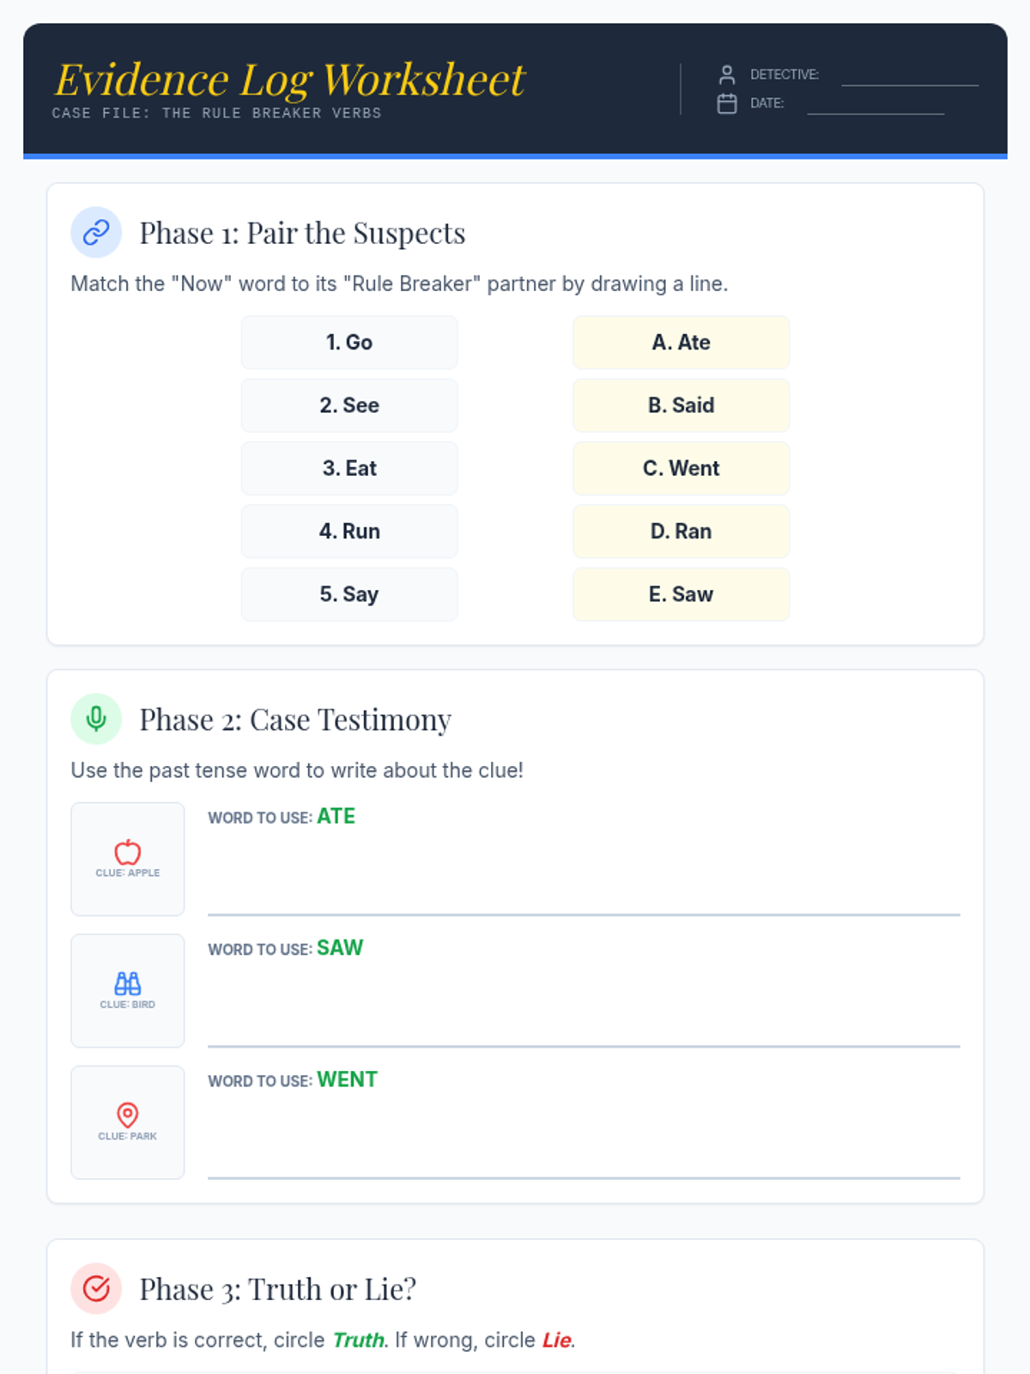Select the '1. Go' word box
The image size is (1030, 1374).
349,343
